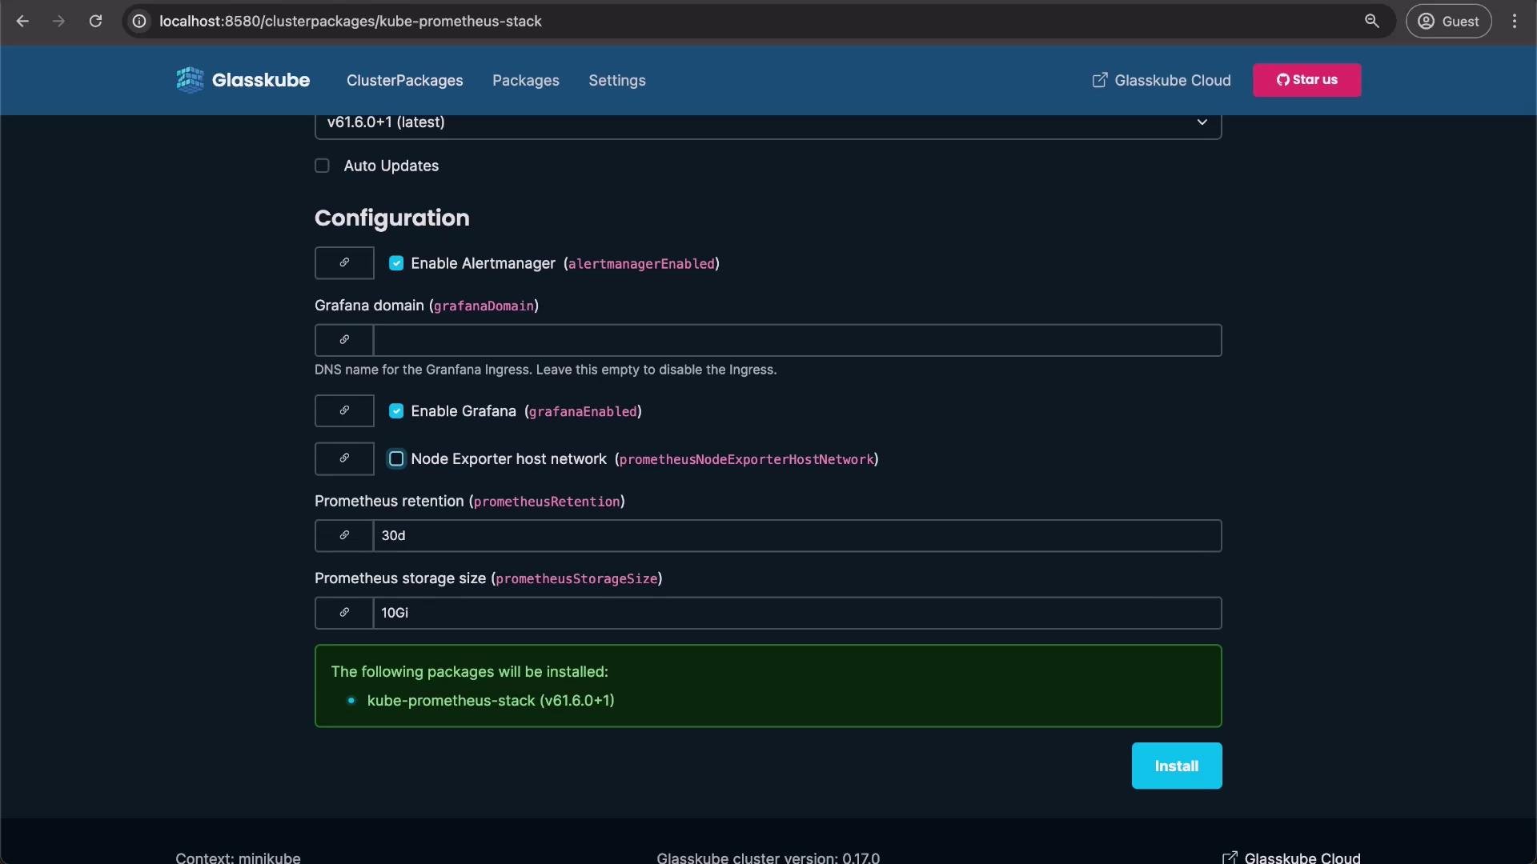Click the browser back arrow
The image size is (1537, 864).
(x=22, y=22)
